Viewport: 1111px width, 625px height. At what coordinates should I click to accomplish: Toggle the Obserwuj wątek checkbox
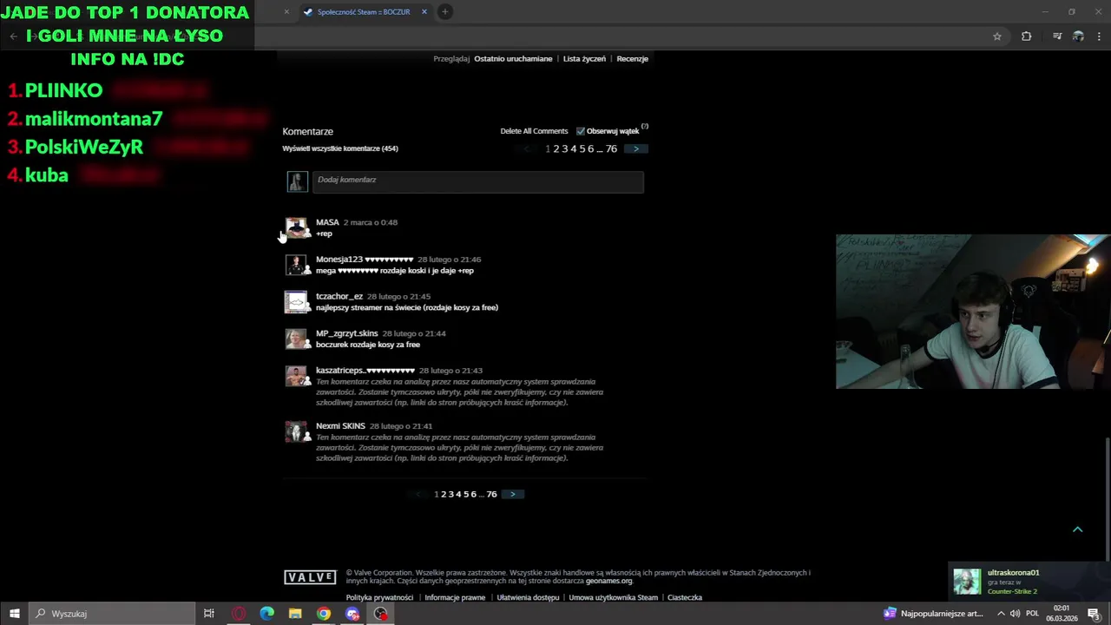tap(581, 131)
